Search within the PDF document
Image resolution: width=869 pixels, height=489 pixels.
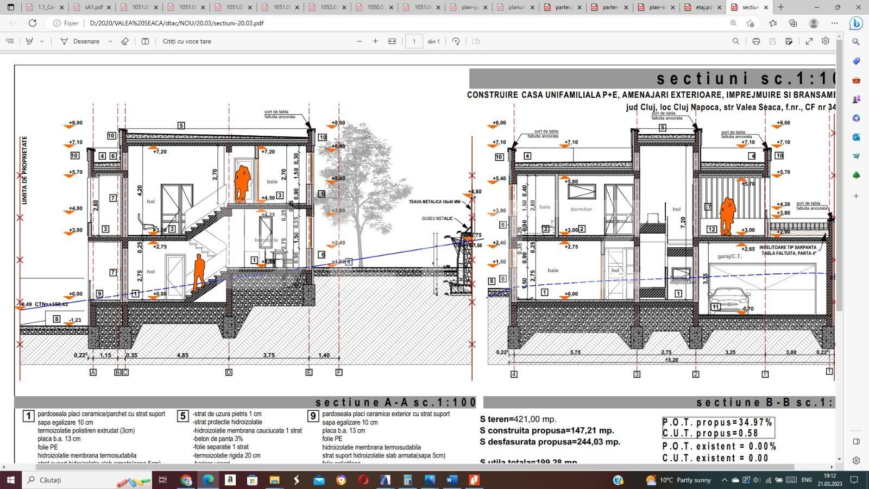coord(736,41)
